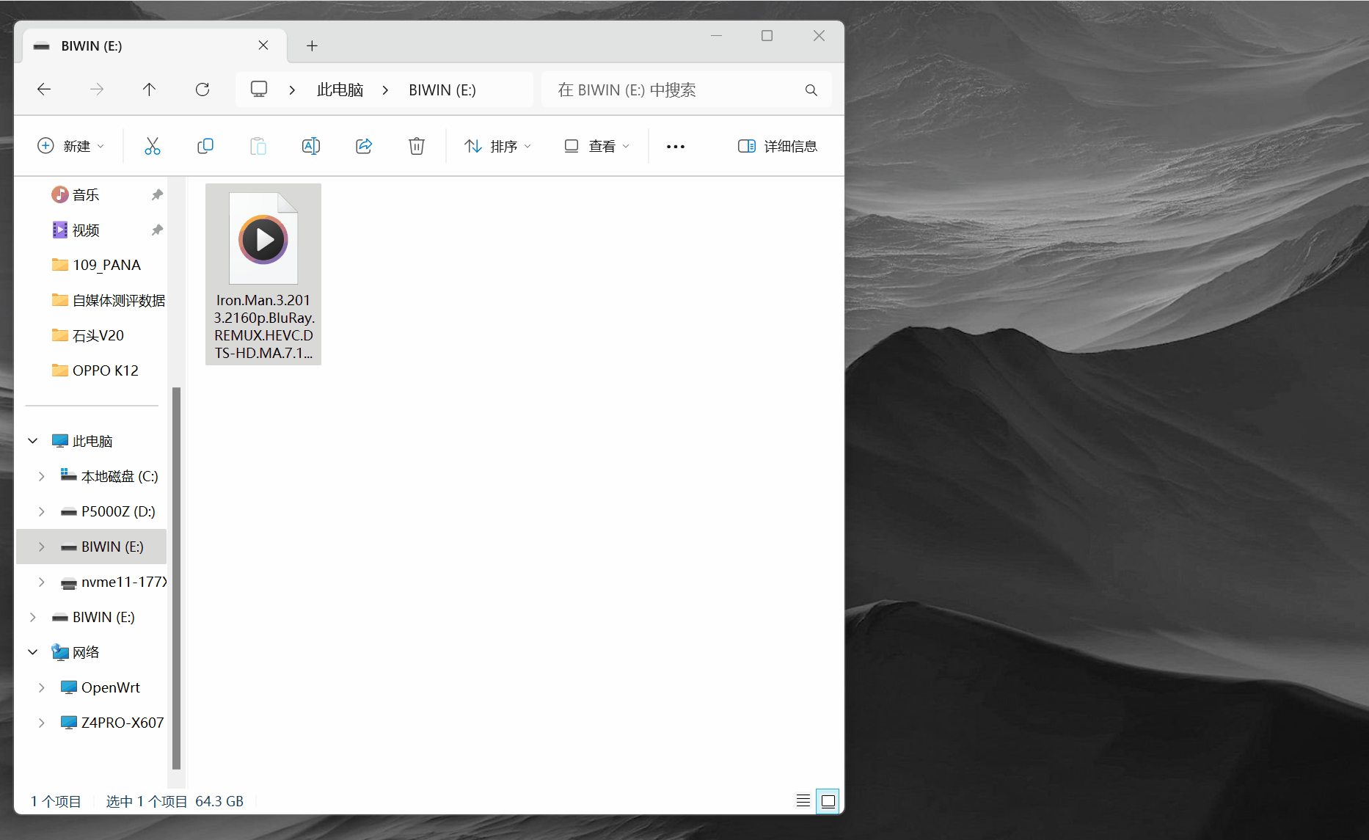Click the search magnifier icon
Screen dimensions: 1369x840
click(x=811, y=90)
